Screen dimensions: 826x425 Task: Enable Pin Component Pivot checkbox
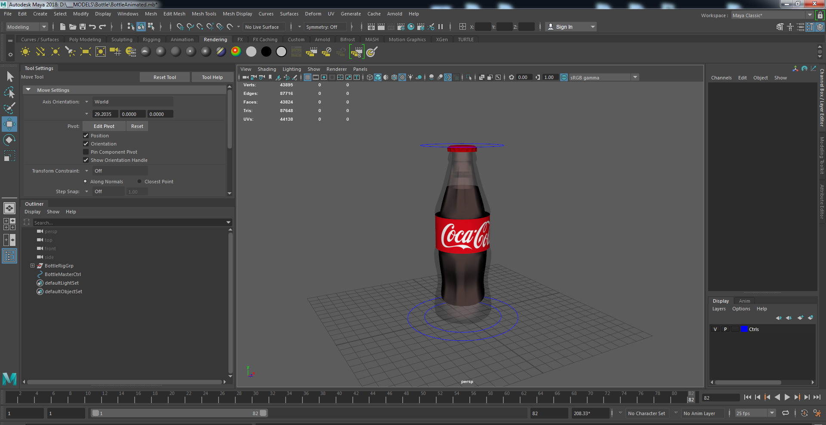(86, 152)
